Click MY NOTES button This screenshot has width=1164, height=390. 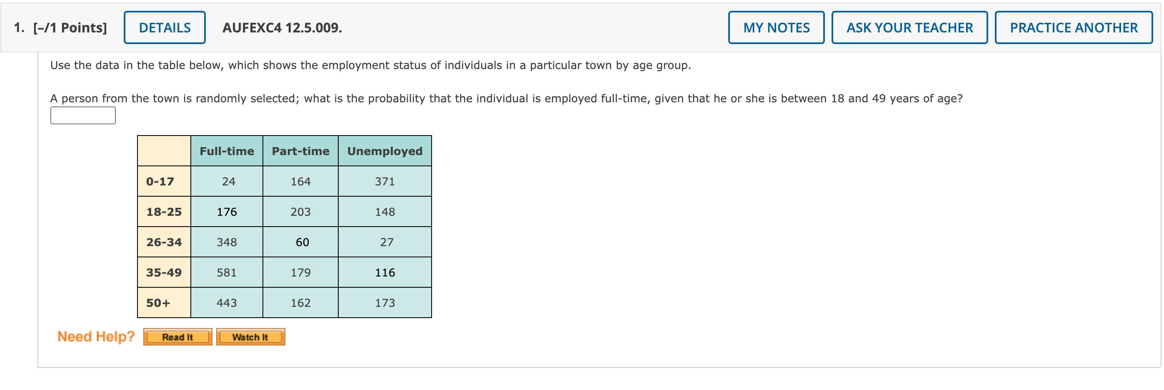pos(776,27)
